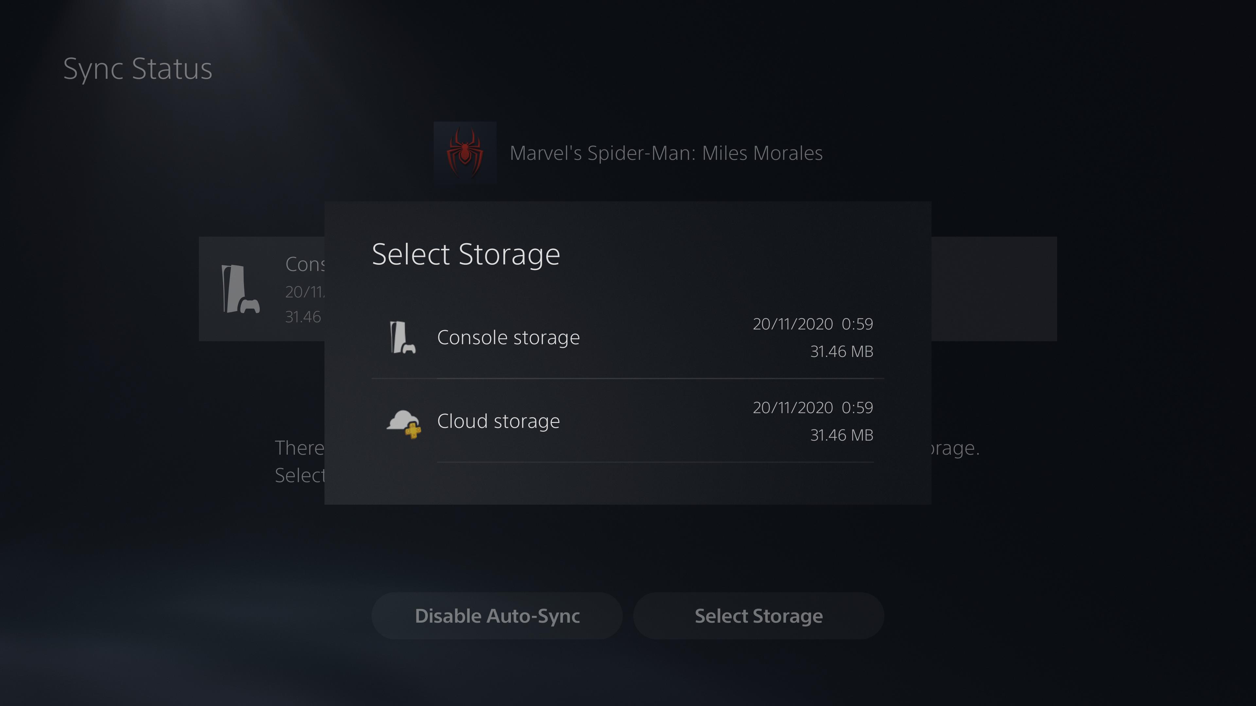Choose the Cloud storage option label

[x=498, y=421]
